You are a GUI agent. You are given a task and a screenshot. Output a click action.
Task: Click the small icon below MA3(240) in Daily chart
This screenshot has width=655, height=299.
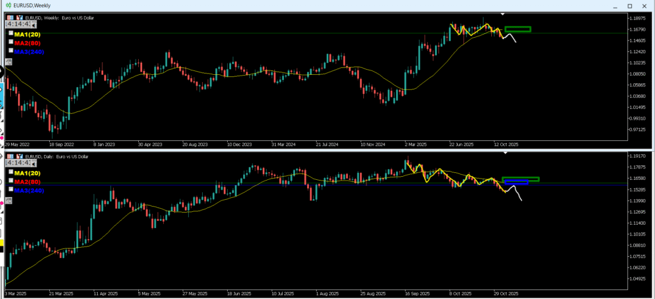tap(9, 202)
